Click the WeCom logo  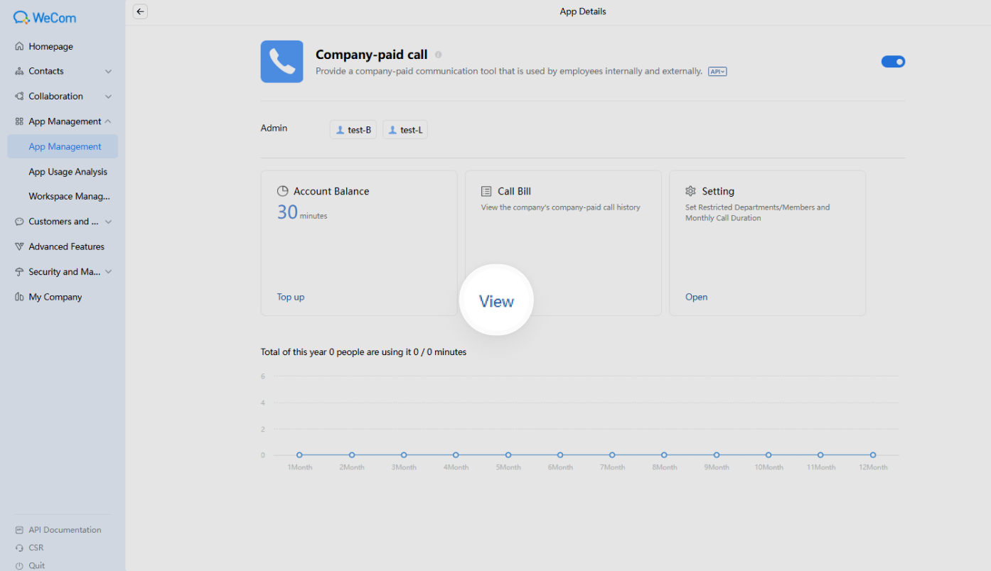pyautogui.click(x=45, y=17)
